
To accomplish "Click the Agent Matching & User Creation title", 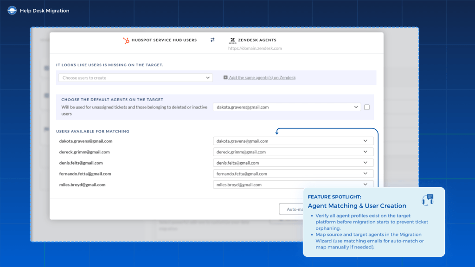I will click(x=357, y=206).
